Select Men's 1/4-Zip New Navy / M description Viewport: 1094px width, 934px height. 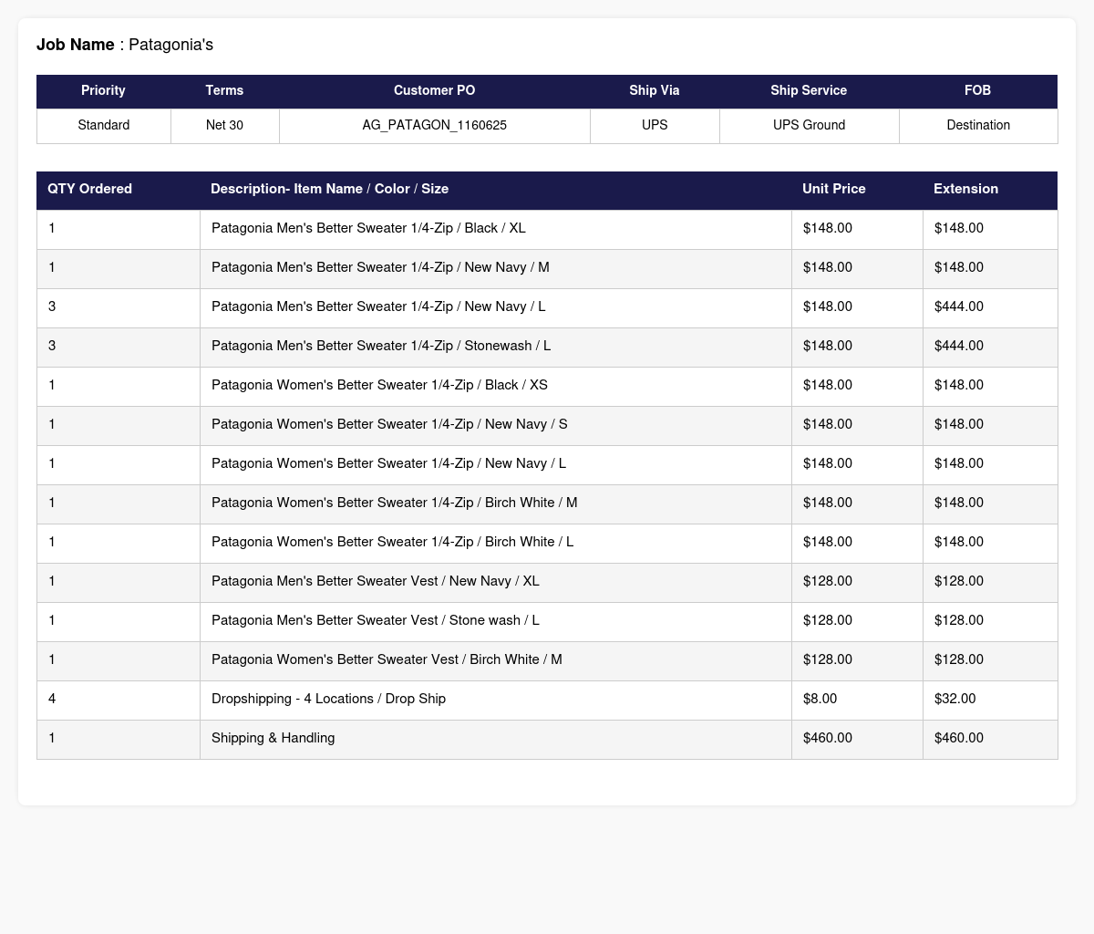(x=380, y=268)
